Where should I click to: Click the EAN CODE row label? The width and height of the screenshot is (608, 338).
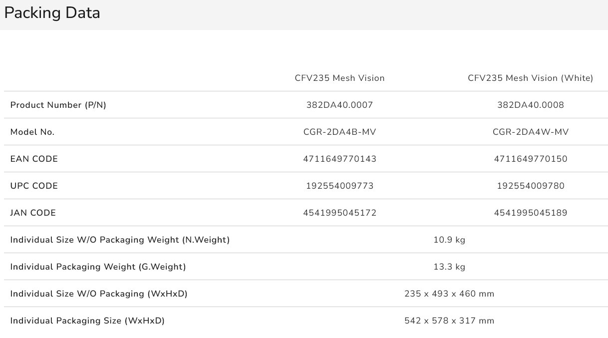pyautogui.click(x=34, y=159)
